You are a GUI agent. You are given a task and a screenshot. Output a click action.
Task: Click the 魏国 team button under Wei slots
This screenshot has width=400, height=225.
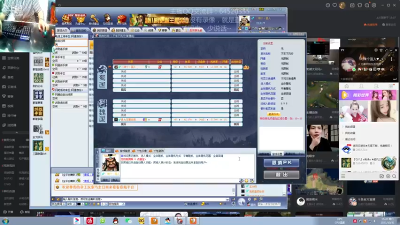[x=236, y=124]
